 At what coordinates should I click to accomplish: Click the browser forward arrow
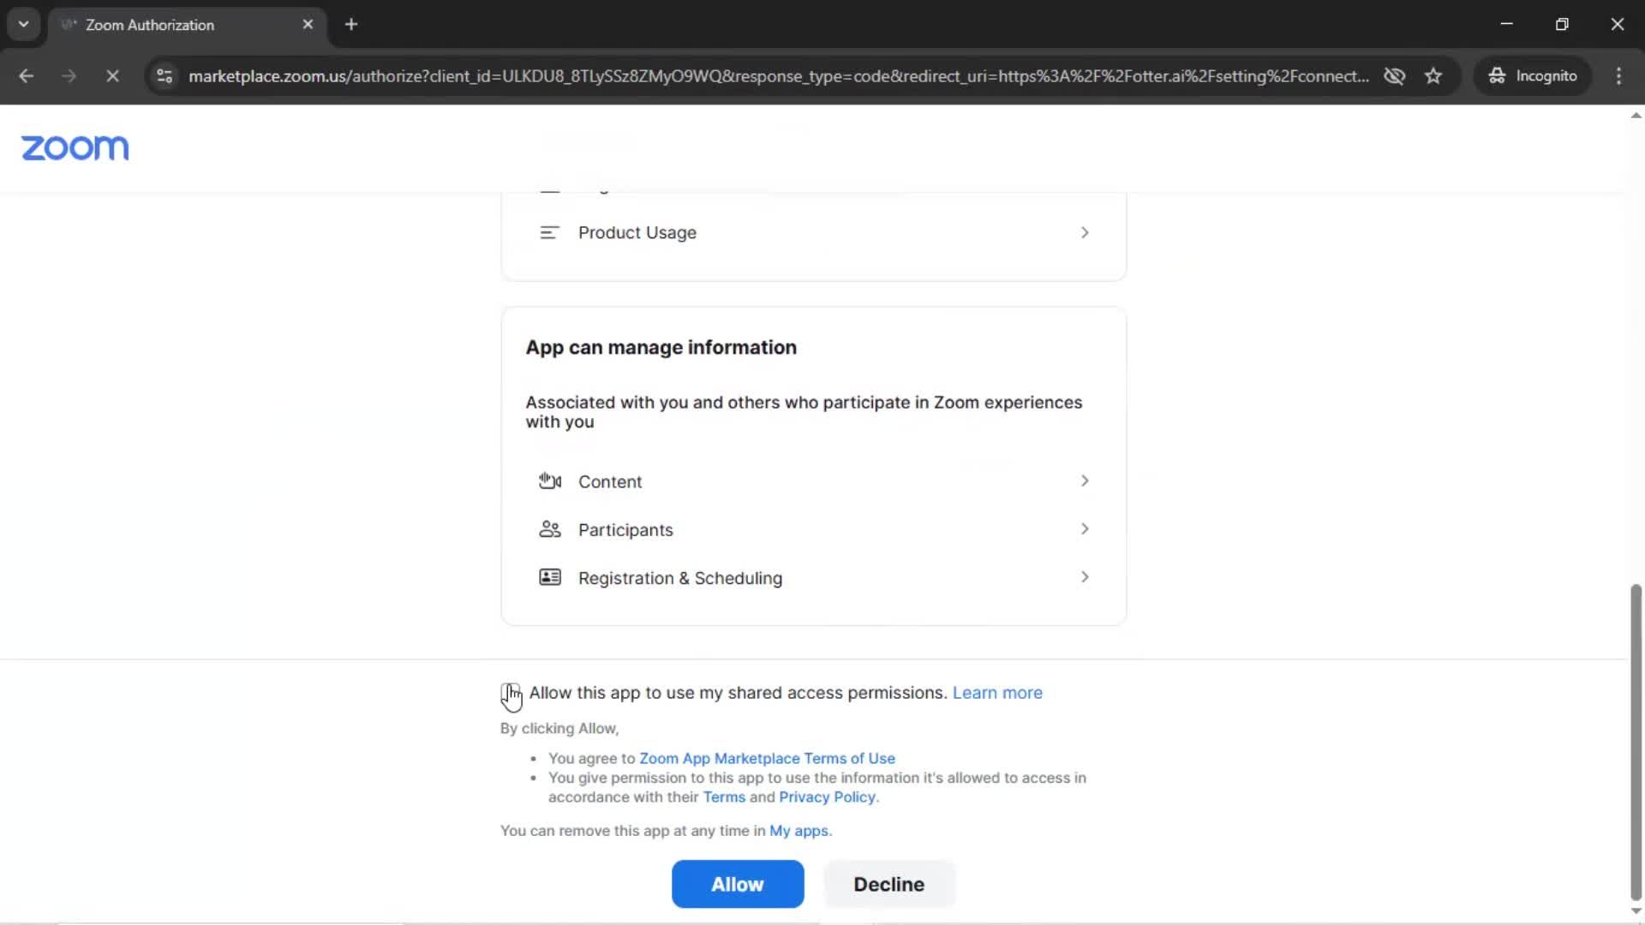(x=69, y=76)
